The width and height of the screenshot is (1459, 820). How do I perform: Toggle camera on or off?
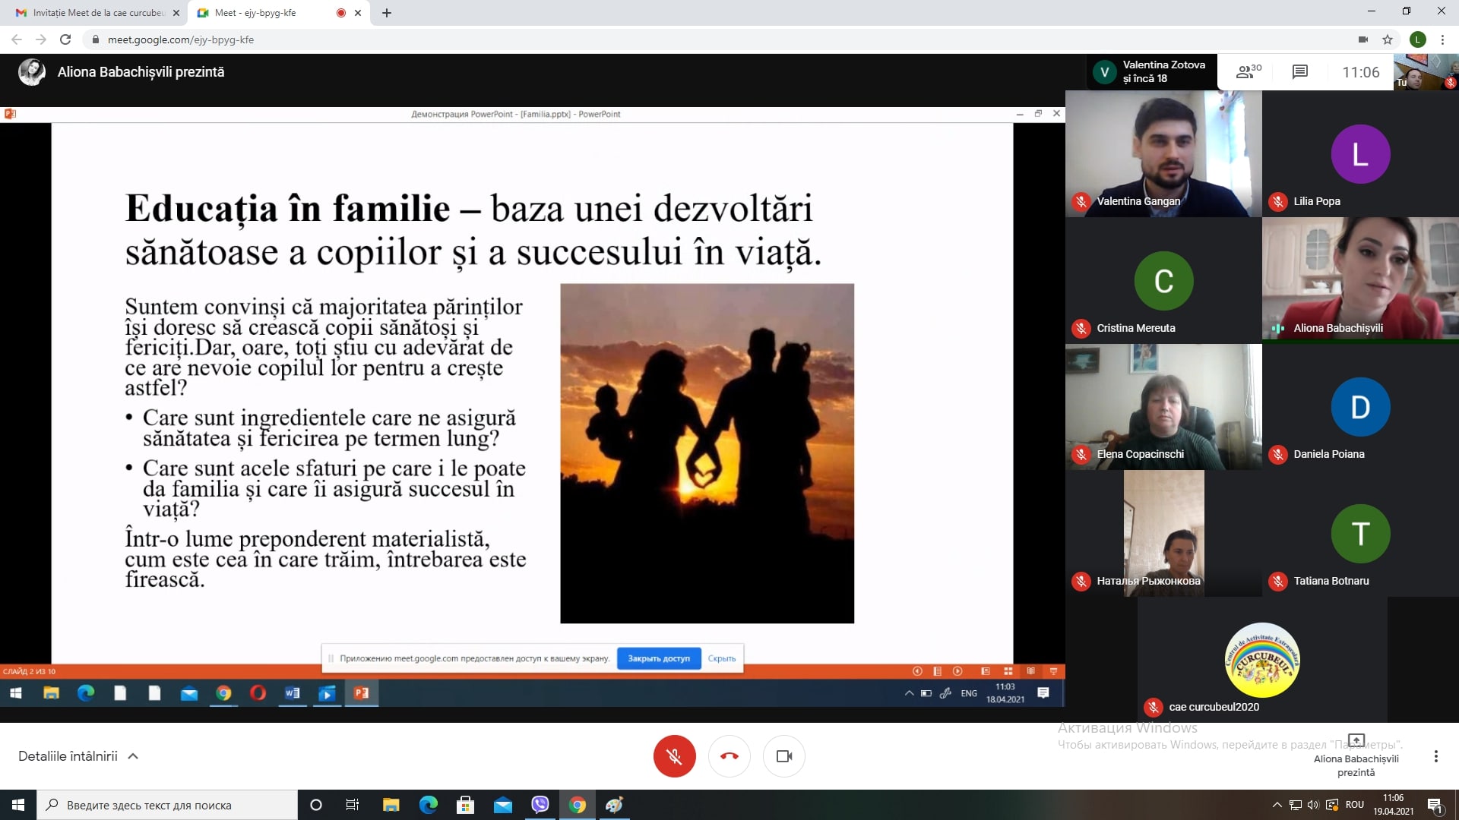783,756
